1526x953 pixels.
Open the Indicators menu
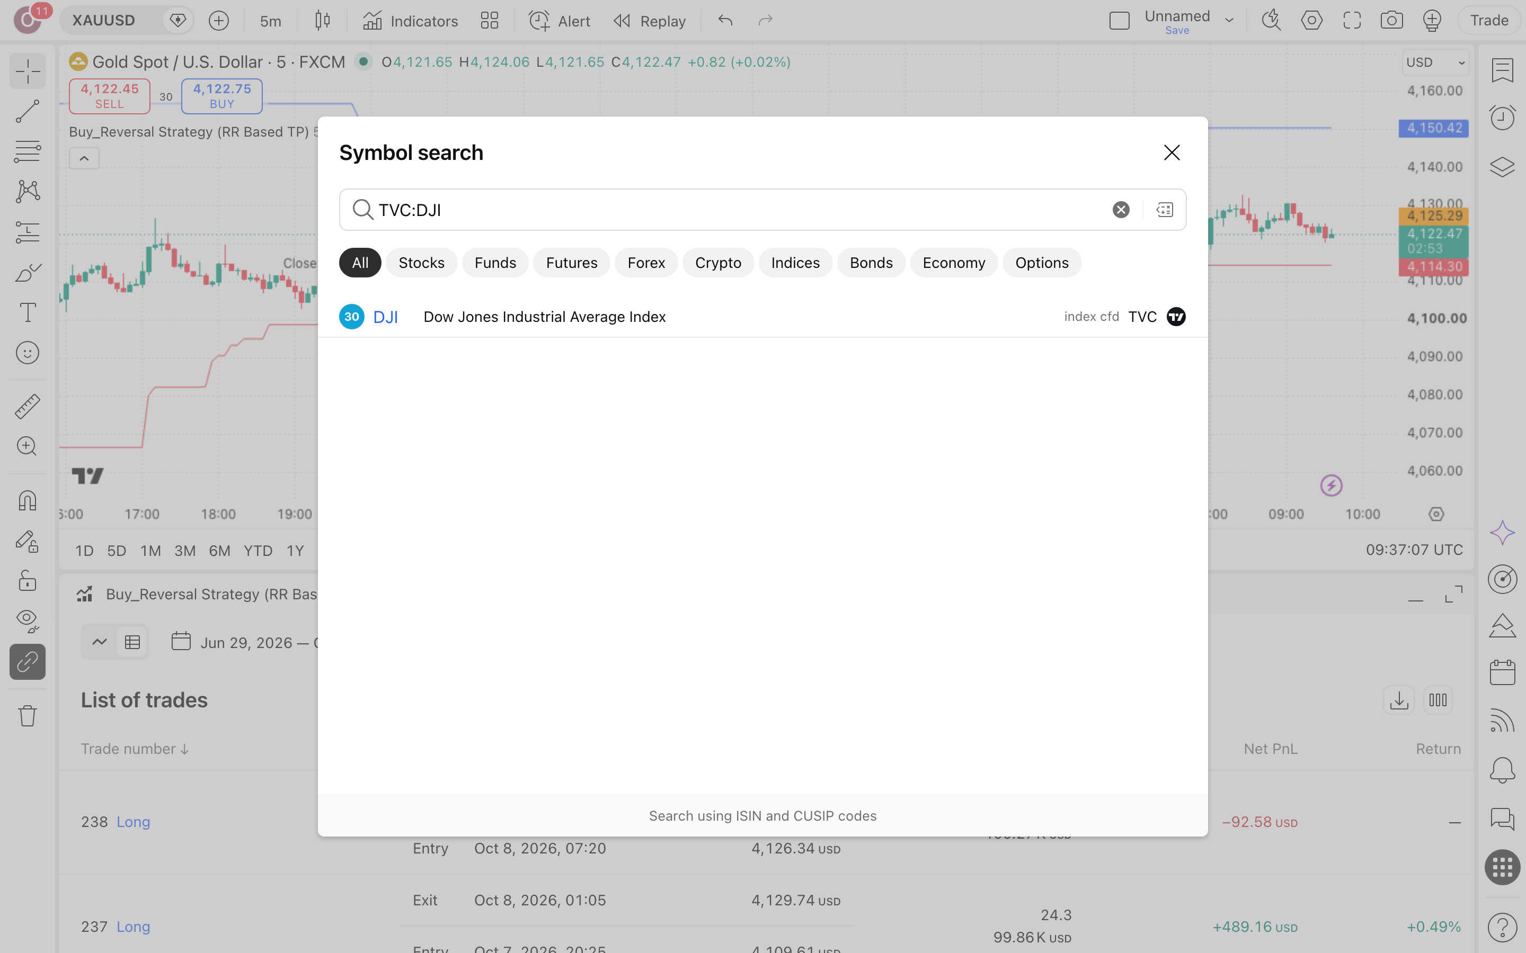click(411, 21)
